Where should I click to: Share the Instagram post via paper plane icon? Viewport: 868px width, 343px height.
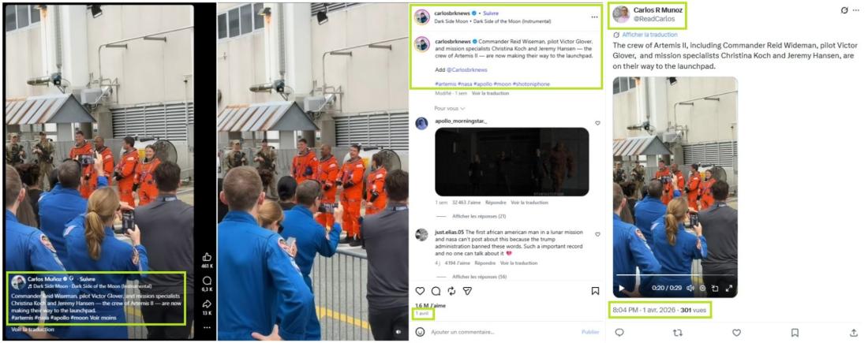[x=467, y=291]
